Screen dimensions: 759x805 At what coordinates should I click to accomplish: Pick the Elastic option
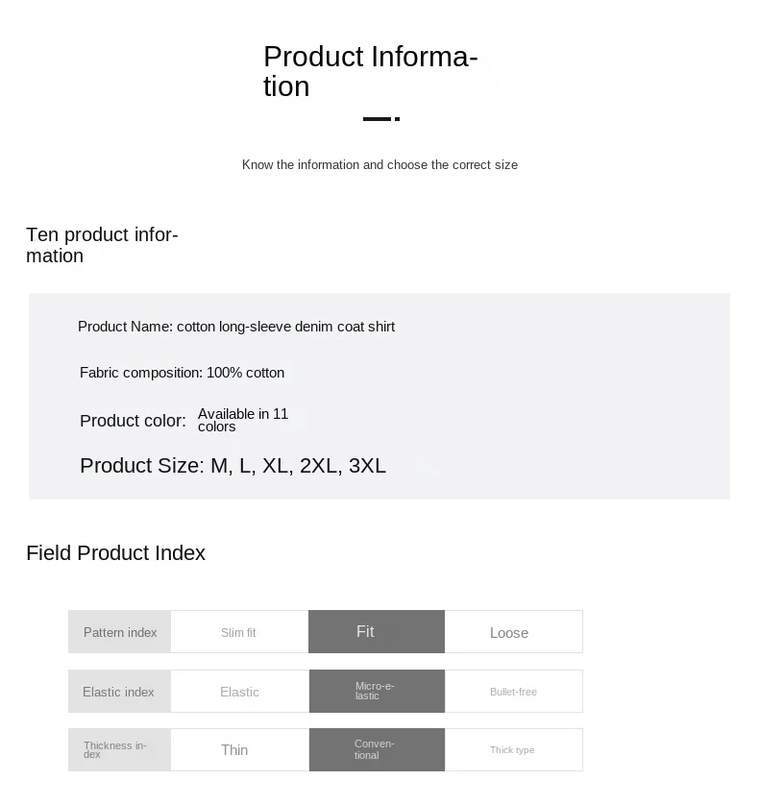[x=239, y=692]
